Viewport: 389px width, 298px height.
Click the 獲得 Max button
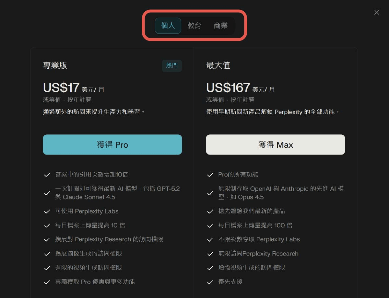coord(275,144)
